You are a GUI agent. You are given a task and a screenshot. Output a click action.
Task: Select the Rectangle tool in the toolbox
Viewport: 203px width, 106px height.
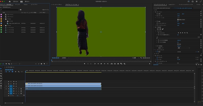click(x=1, y=83)
